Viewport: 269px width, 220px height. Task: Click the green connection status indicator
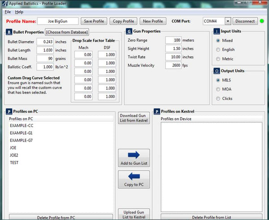pos(262,21)
